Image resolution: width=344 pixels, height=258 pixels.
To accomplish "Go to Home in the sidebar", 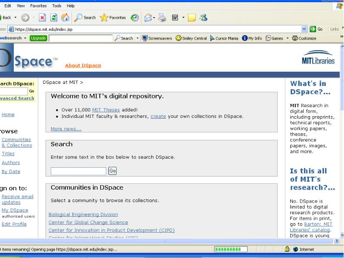I will [8, 114].
